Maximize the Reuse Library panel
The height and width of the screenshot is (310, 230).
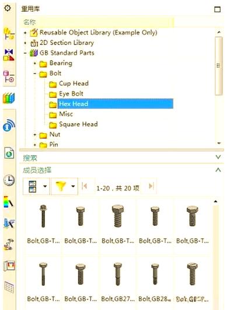pyautogui.click(x=217, y=9)
